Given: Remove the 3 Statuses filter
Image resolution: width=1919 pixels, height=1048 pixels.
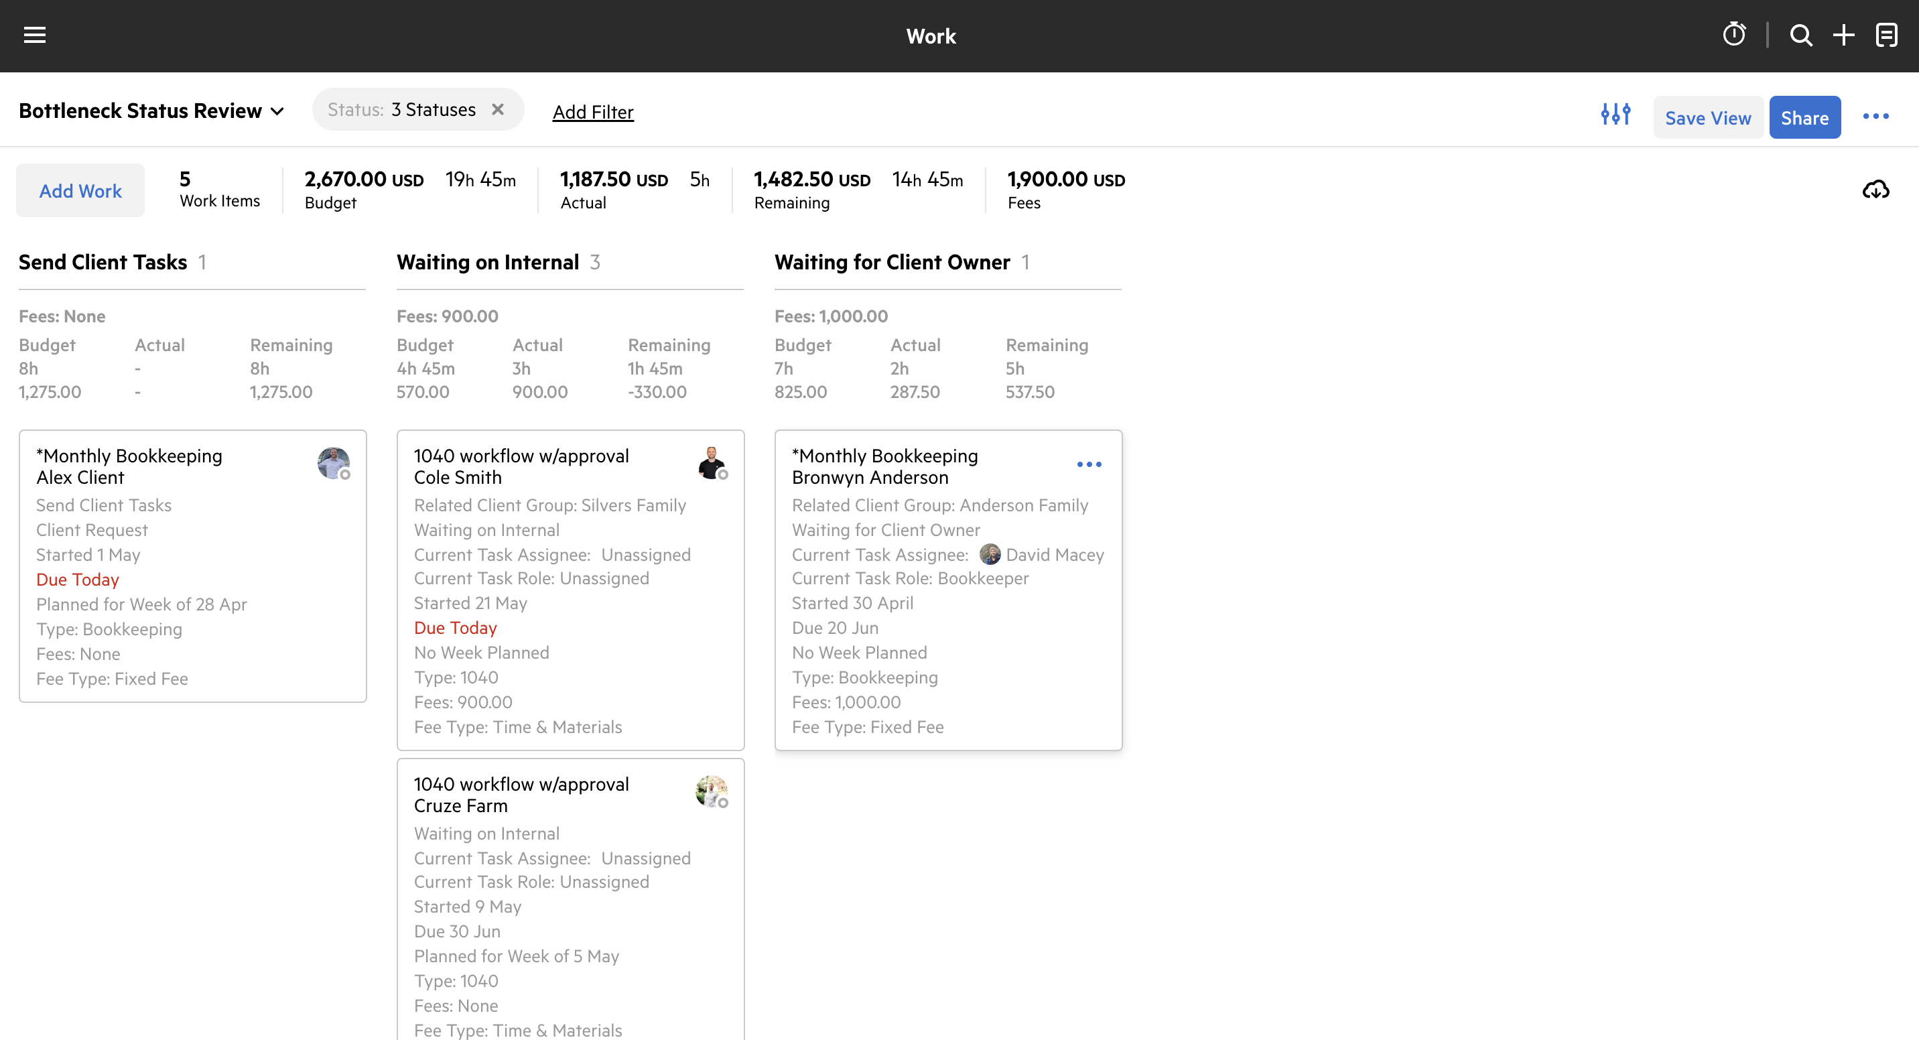Looking at the screenshot, I should click(x=498, y=109).
